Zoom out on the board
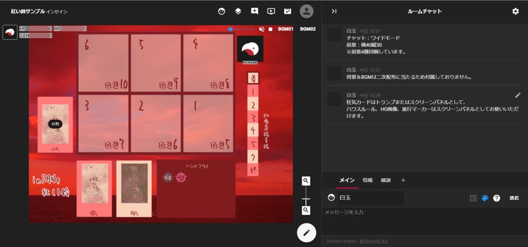 (x=306, y=210)
